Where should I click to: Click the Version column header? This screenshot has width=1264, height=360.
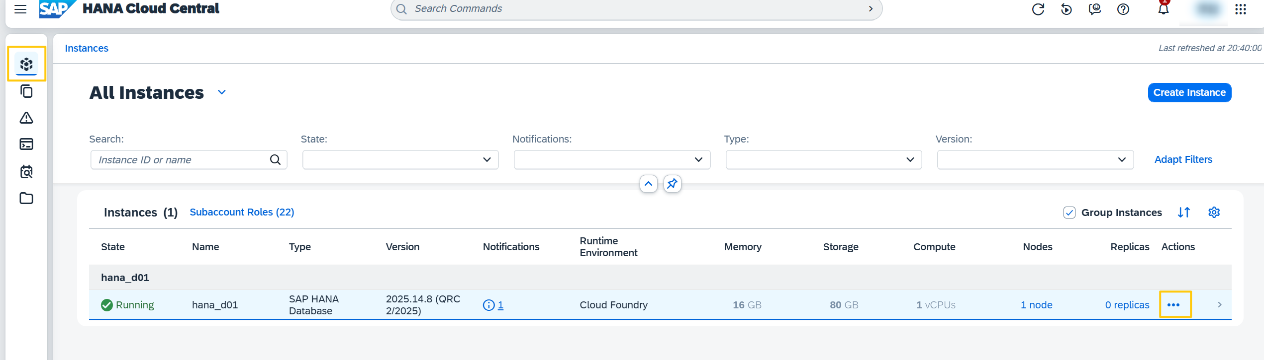[402, 247]
